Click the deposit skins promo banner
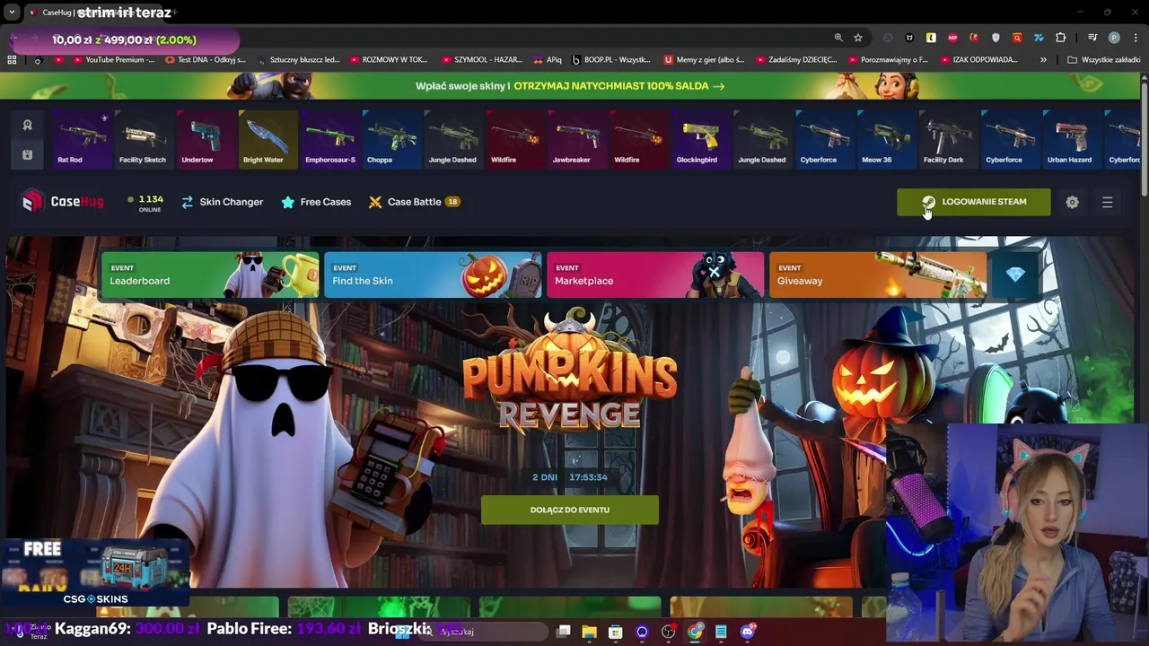This screenshot has height=646, width=1149. pos(570,86)
